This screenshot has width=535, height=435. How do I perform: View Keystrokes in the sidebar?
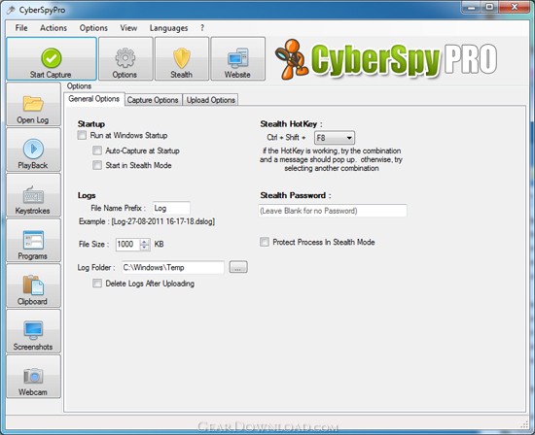[x=33, y=195]
